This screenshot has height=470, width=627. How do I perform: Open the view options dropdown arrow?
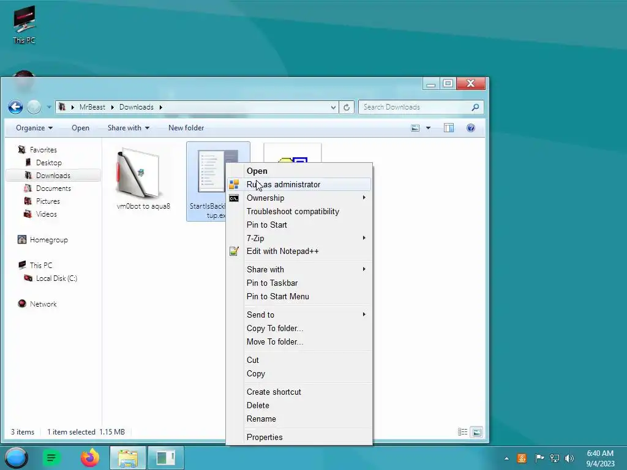428,128
